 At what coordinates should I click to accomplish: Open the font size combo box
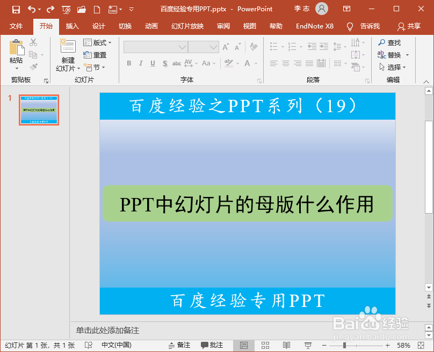point(204,47)
